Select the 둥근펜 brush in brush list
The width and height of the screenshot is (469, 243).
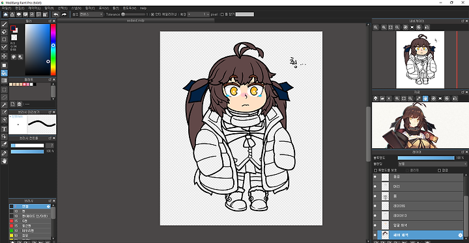tap(30, 226)
